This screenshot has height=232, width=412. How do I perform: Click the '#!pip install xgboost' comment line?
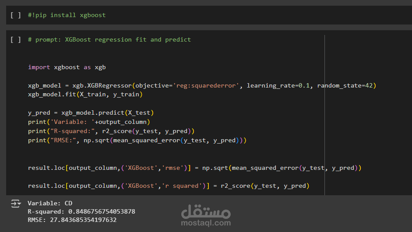coord(67,15)
